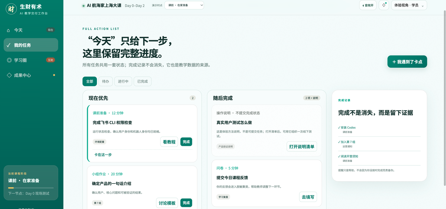446x209 pixels.
Task: Select the 进行中 filter tab
Action: click(123, 81)
